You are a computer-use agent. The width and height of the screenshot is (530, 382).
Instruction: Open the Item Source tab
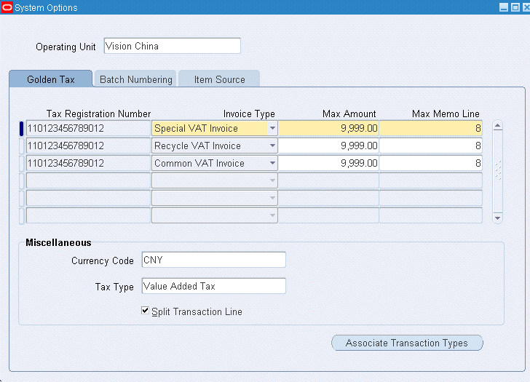point(219,79)
